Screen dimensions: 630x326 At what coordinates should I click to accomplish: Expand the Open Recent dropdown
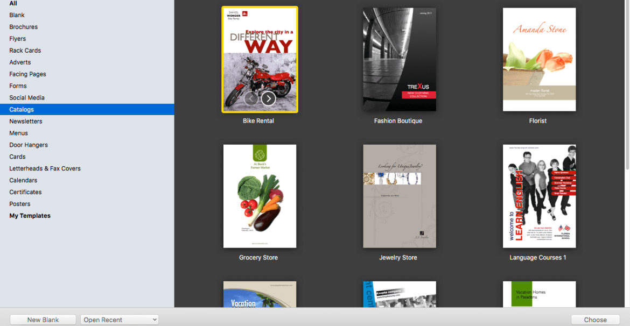click(120, 320)
